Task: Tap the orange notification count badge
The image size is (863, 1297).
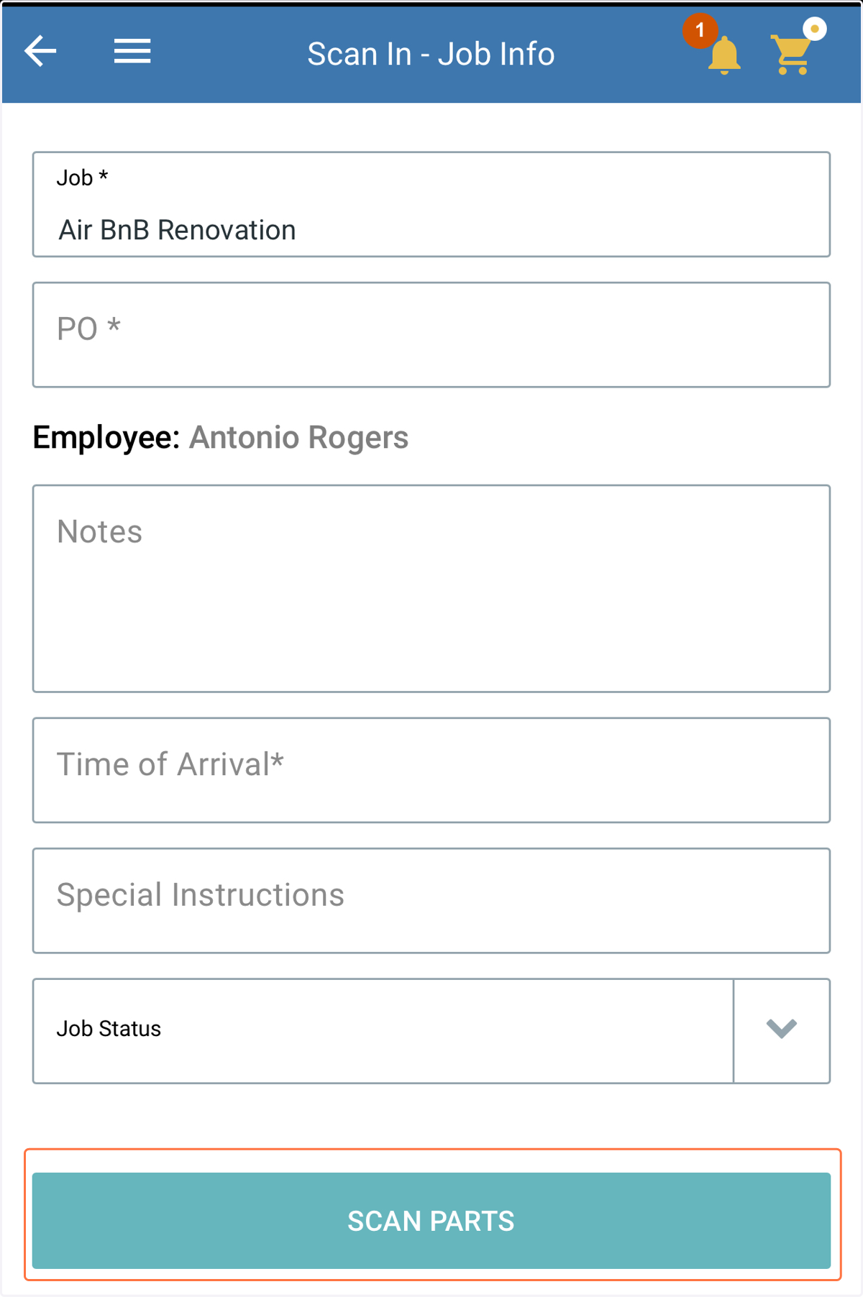Action: (x=700, y=31)
